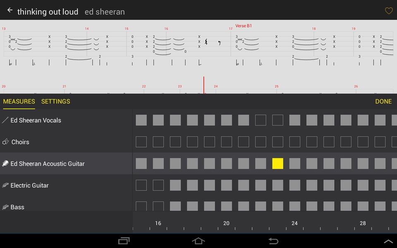Image resolution: width=397 pixels, height=248 pixels.
Task: Tap the DONE button
Action: pyautogui.click(x=383, y=102)
